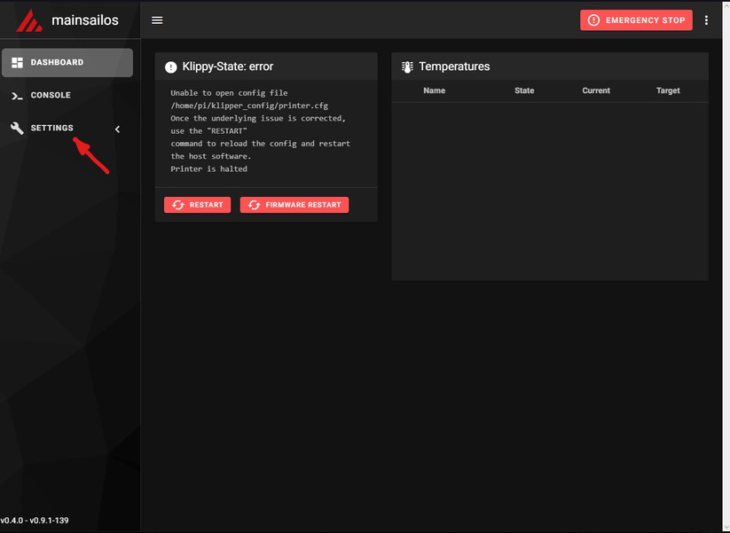730x533 pixels.
Task: Open the three-dot options menu
Action: pos(706,20)
